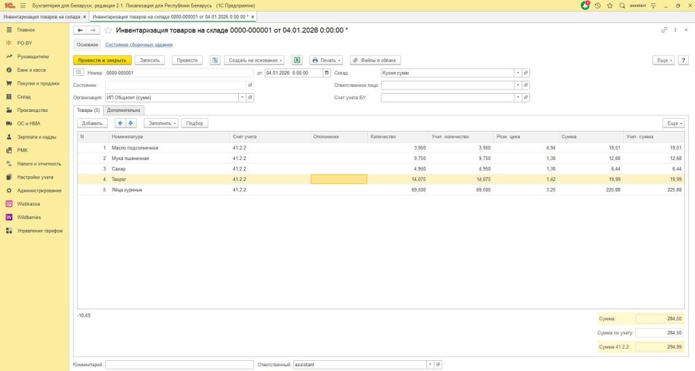Move row up with blue up arrow
The image size is (695, 371).
[x=120, y=123]
